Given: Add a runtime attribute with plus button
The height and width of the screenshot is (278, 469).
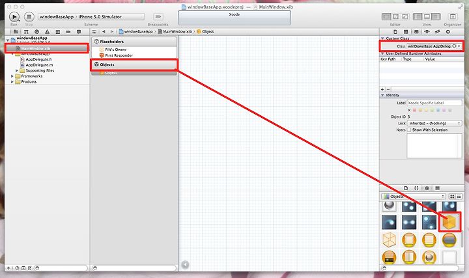Looking at the screenshot, I should 382,89.
